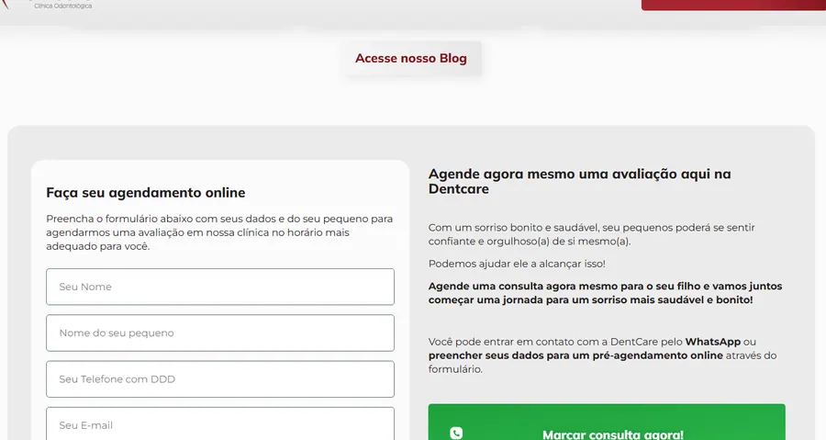Click the text Podemos ajudar ele a alcançar isso!
Image resolution: width=826 pixels, height=440 pixels.
(x=517, y=264)
